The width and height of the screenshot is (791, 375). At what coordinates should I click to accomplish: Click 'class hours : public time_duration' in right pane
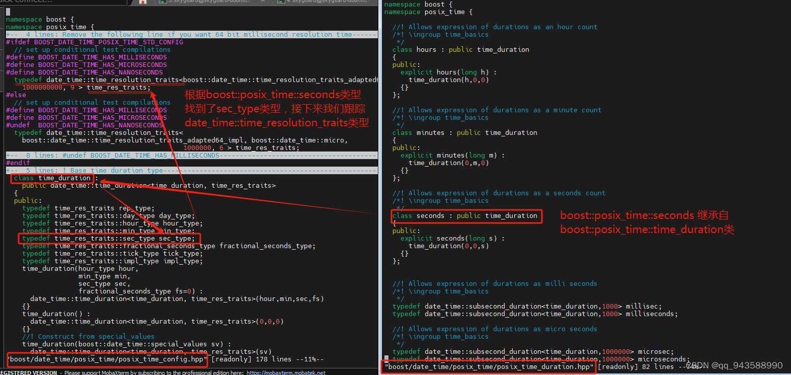[461, 49]
